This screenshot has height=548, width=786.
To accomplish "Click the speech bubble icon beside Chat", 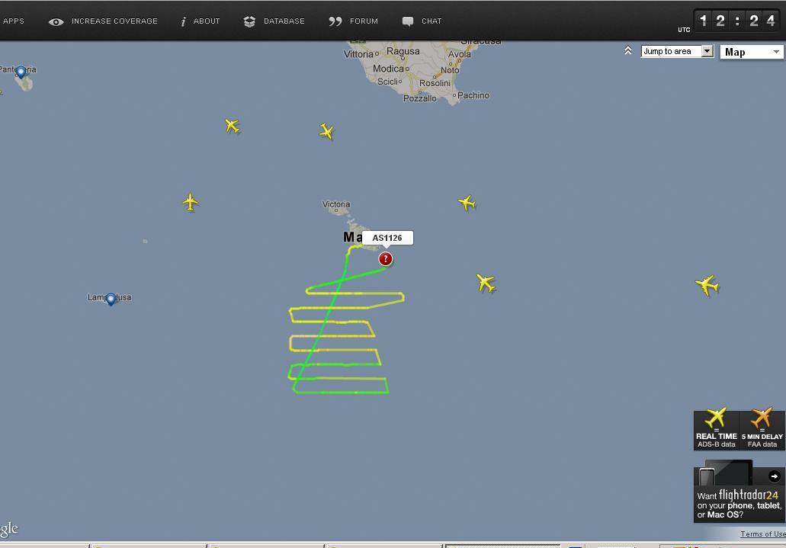I will click(408, 21).
